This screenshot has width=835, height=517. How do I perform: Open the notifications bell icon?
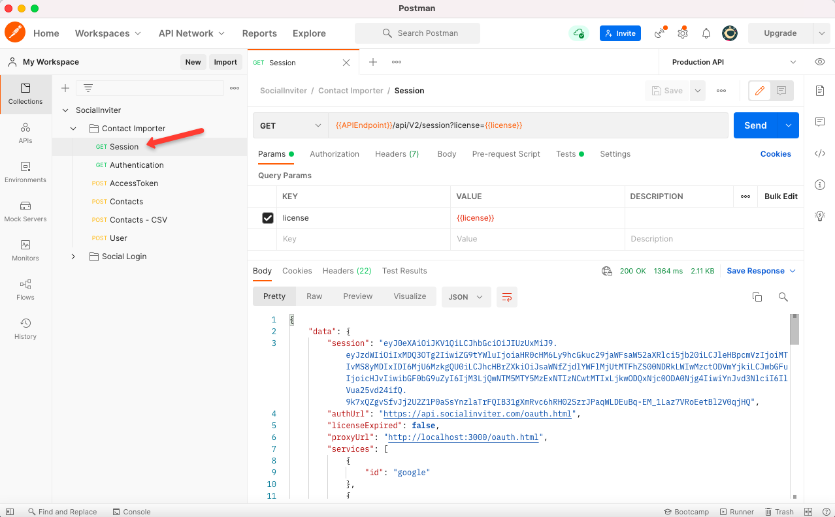706,33
